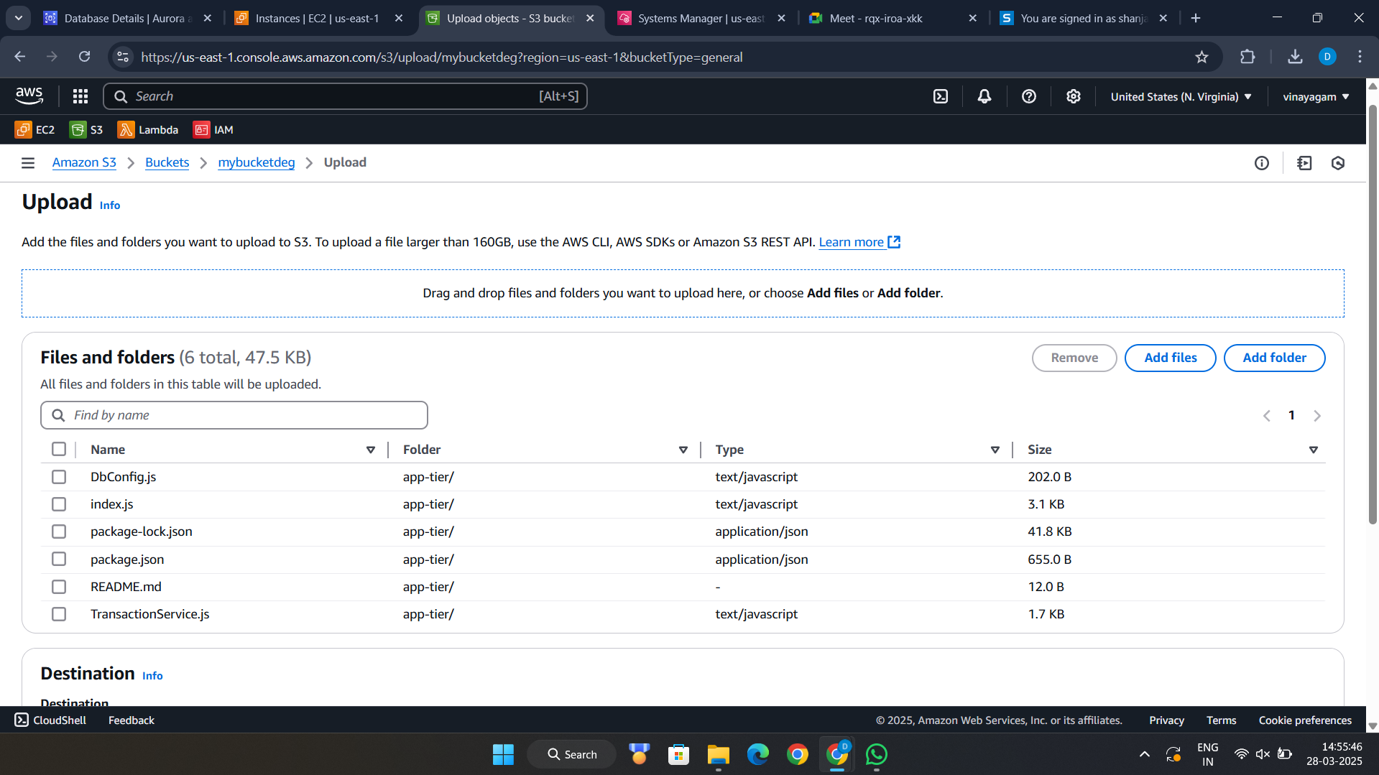Open Amazon S3 breadcrumb link
The height and width of the screenshot is (775, 1379).
pyautogui.click(x=84, y=162)
